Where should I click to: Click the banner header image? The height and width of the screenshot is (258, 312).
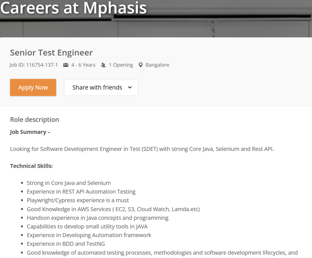[156, 19]
